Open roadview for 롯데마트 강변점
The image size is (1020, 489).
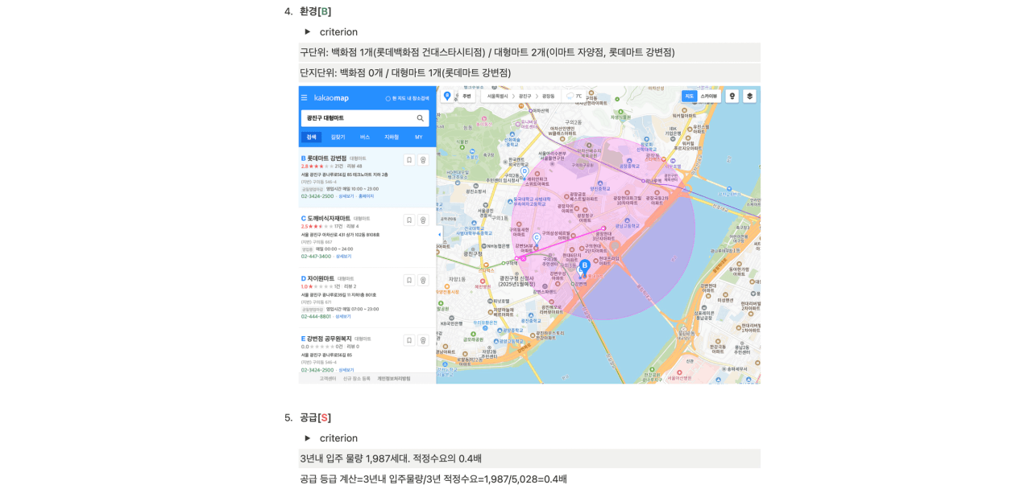point(423,160)
